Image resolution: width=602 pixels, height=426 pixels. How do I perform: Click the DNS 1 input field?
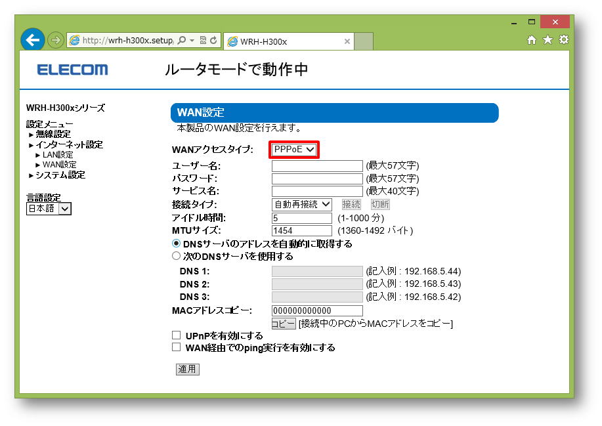317,271
